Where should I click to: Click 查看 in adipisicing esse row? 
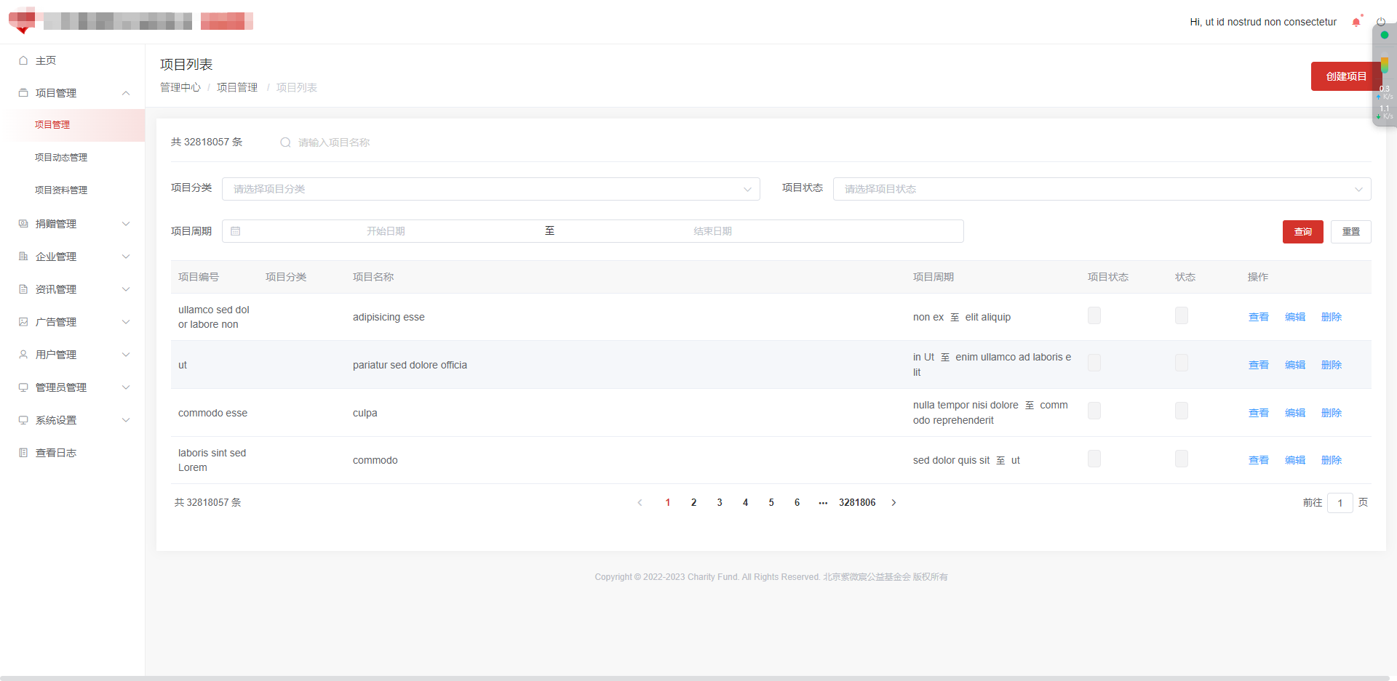pyautogui.click(x=1259, y=317)
